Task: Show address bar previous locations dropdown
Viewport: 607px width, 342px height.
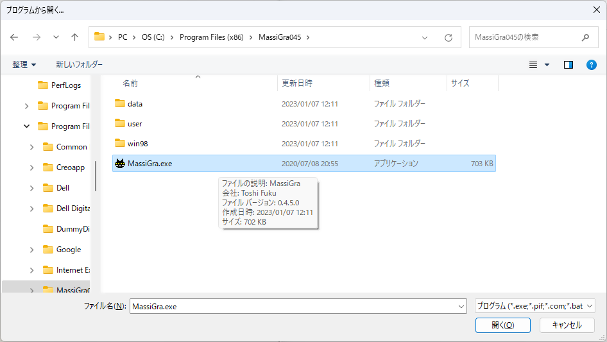Action: (x=425, y=37)
